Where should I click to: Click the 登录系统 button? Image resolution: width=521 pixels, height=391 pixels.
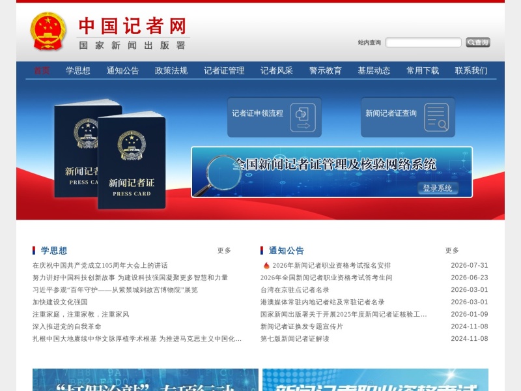point(437,188)
